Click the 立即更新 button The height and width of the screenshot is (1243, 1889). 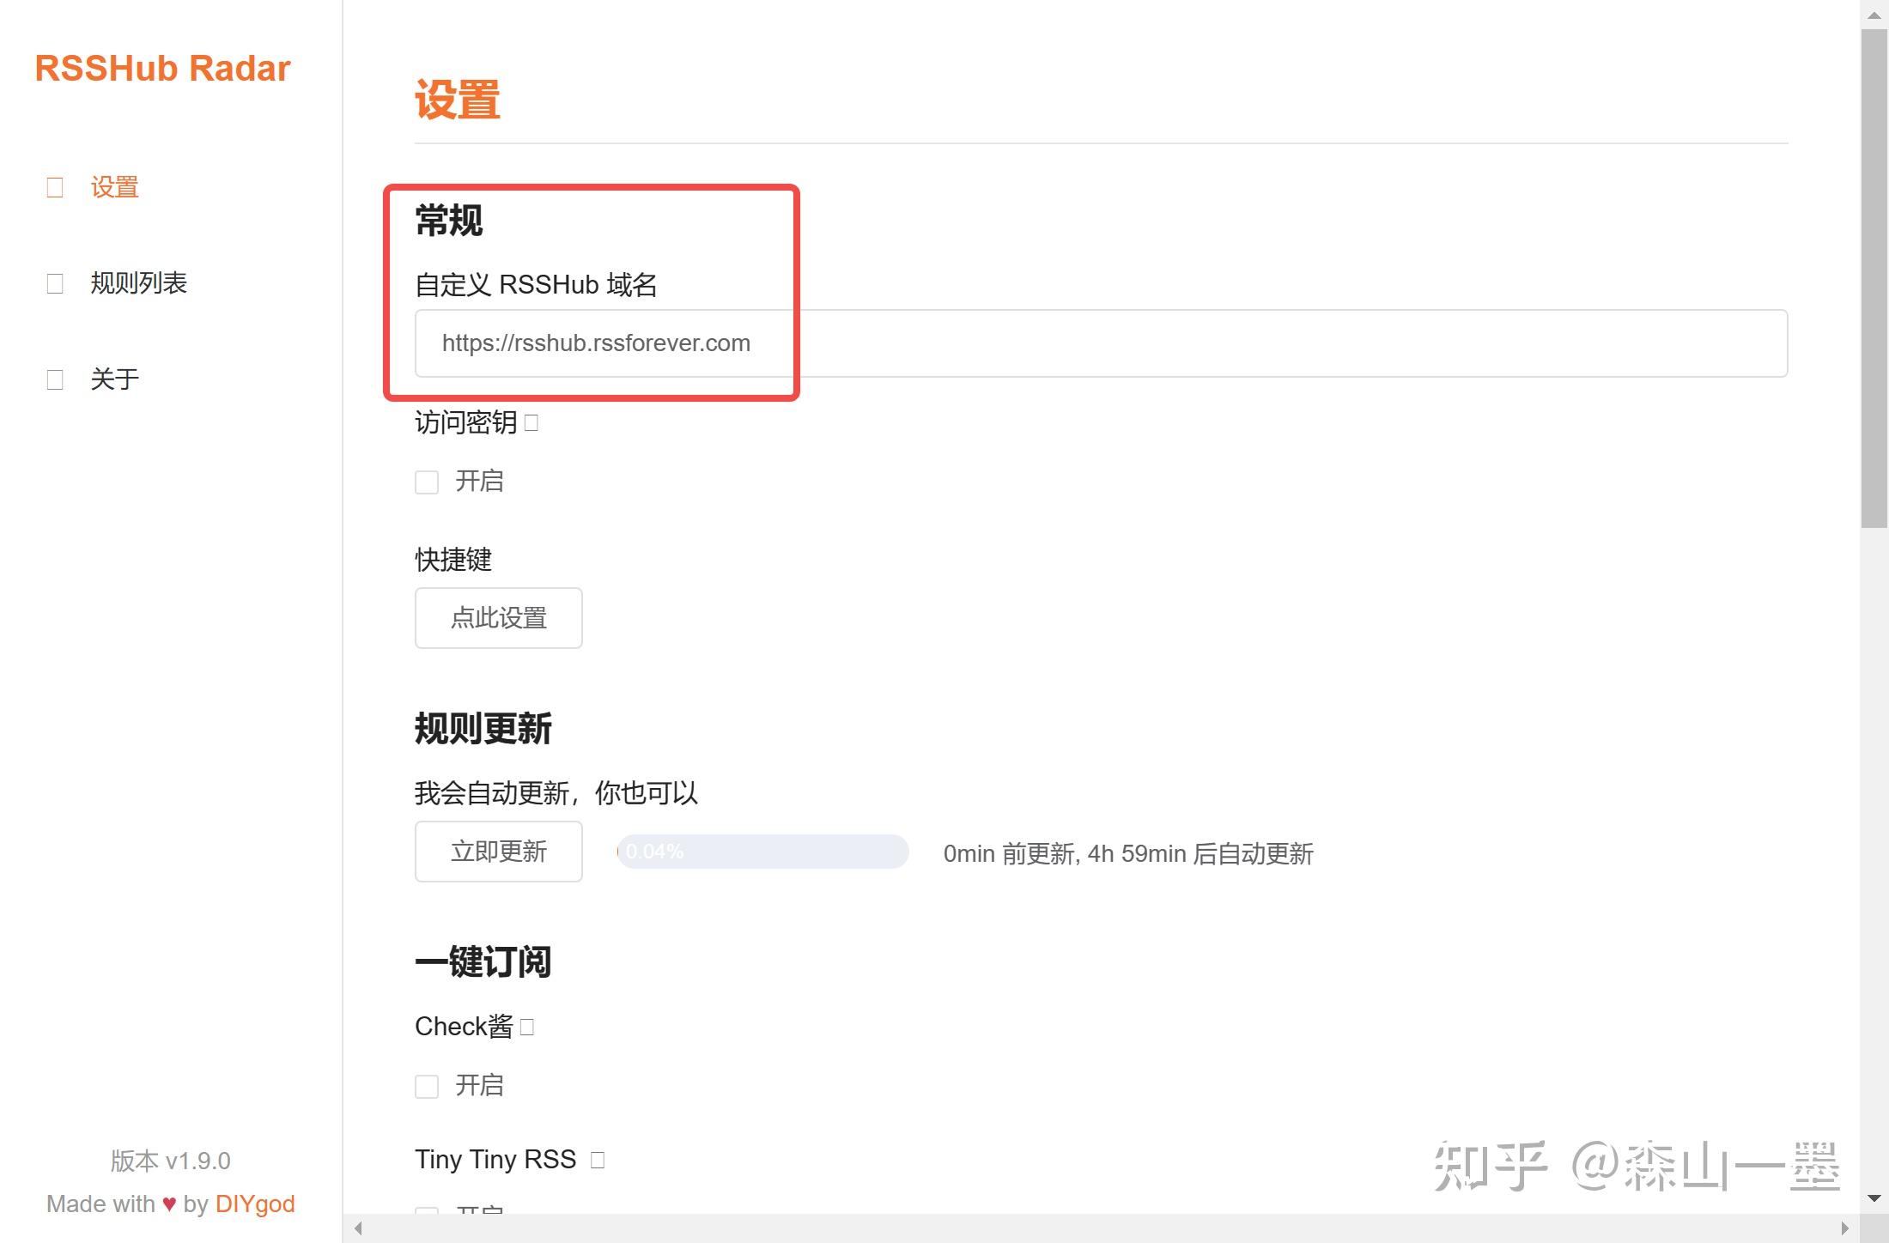click(498, 852)
